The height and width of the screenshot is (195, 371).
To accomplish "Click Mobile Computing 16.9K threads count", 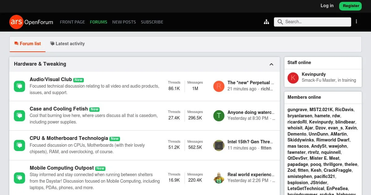I will pos(174,180).
